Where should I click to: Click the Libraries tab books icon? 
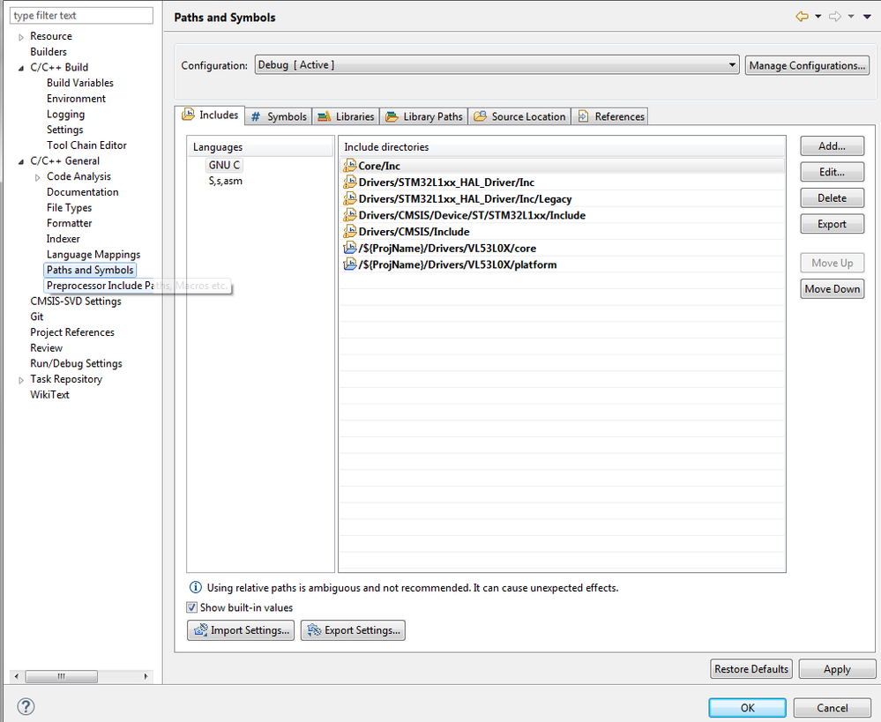coord(325,117)
